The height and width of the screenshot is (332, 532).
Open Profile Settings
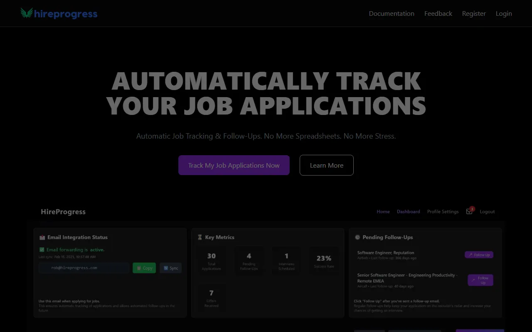[443, 212]
